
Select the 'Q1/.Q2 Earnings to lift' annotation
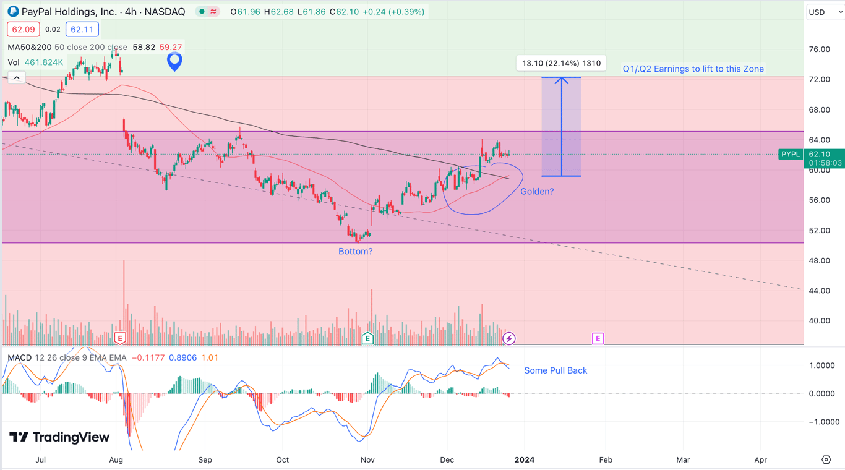pyautogui.click(x=693, y=69)
